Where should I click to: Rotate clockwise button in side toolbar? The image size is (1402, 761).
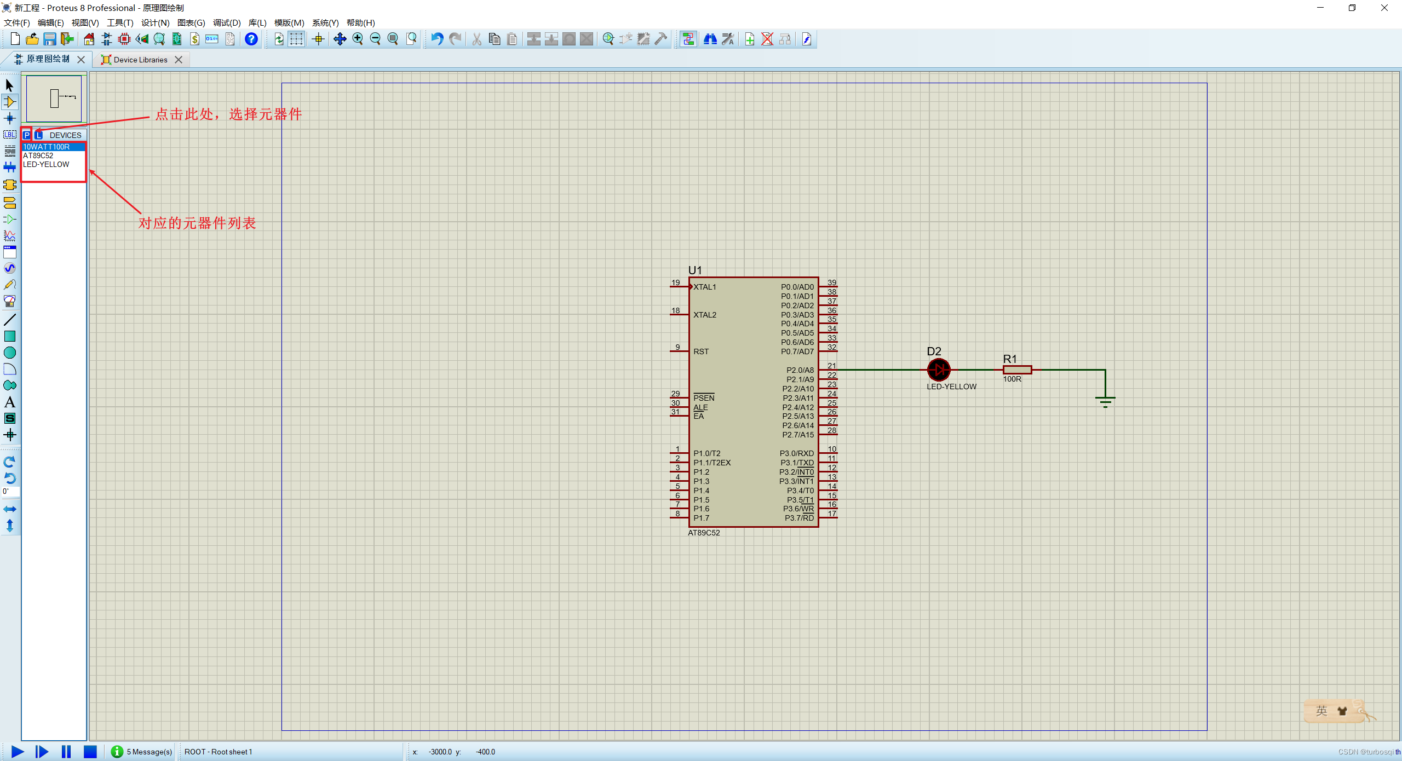(x=9, y=462)
